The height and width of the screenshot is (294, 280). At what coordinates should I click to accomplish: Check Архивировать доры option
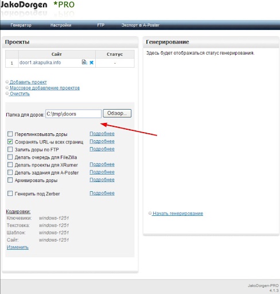pyautogui.click(x=10, y=180)
